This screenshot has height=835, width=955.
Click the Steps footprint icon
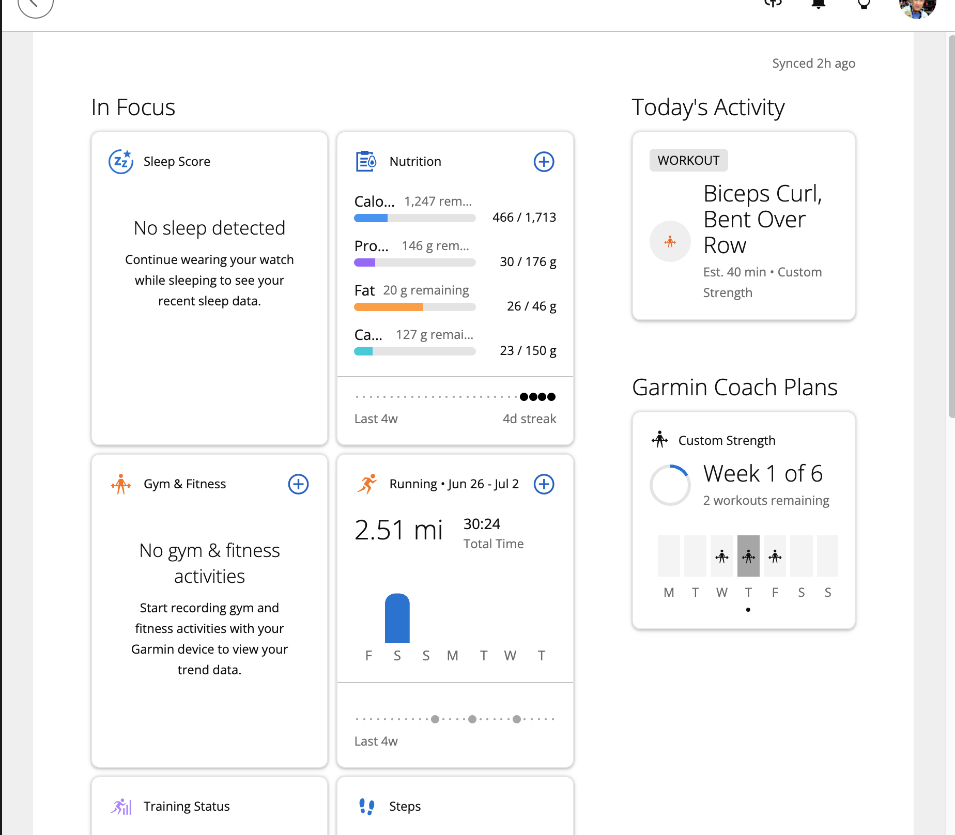[x=366, y=806]
